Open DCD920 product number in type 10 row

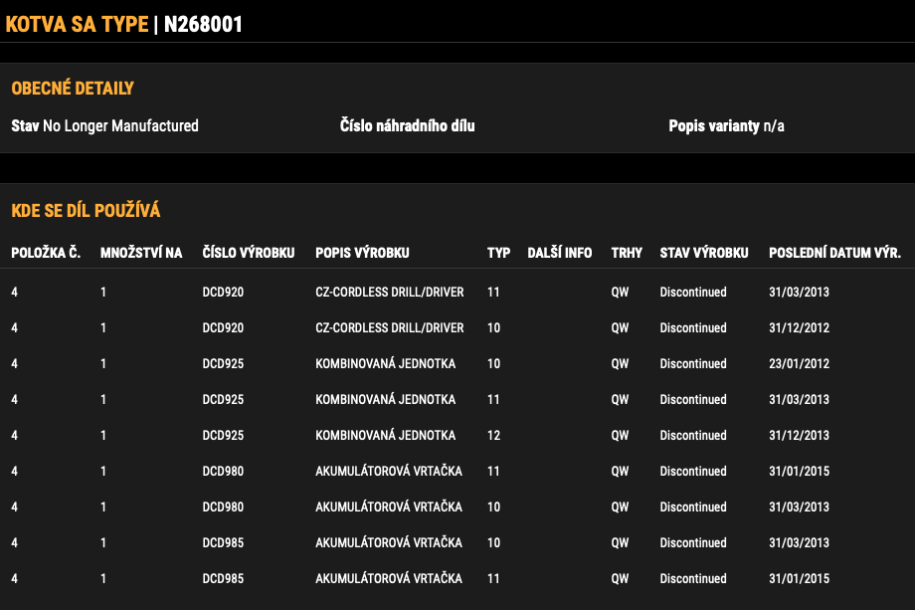coord(223,328)
